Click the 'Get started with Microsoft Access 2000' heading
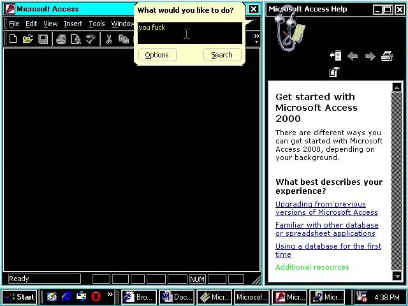The image size is (408, 306). [x=316, y=108]
